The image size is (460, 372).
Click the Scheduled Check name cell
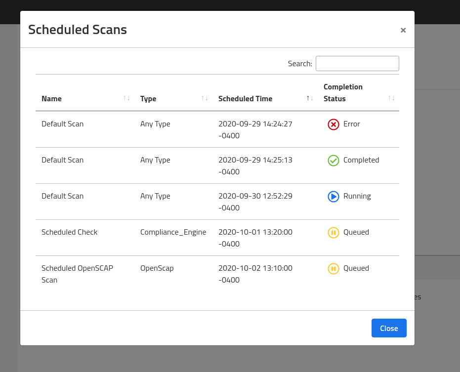point(69,232)
